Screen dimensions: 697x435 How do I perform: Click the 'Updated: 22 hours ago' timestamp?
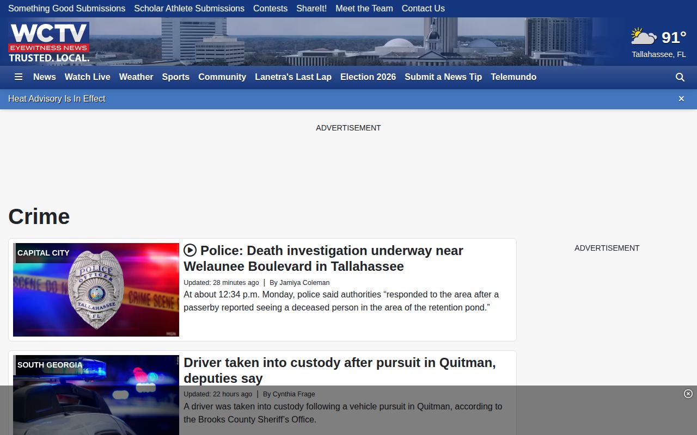(218, 394)
